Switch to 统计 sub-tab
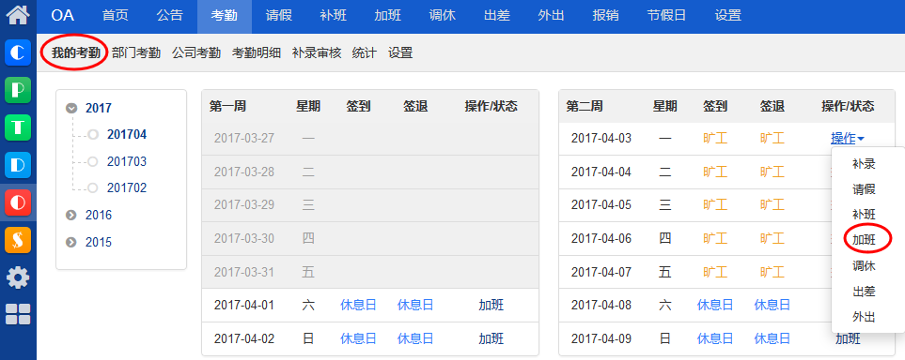Image resolution: width=905 pixels, height=360 pixels. 365,53
